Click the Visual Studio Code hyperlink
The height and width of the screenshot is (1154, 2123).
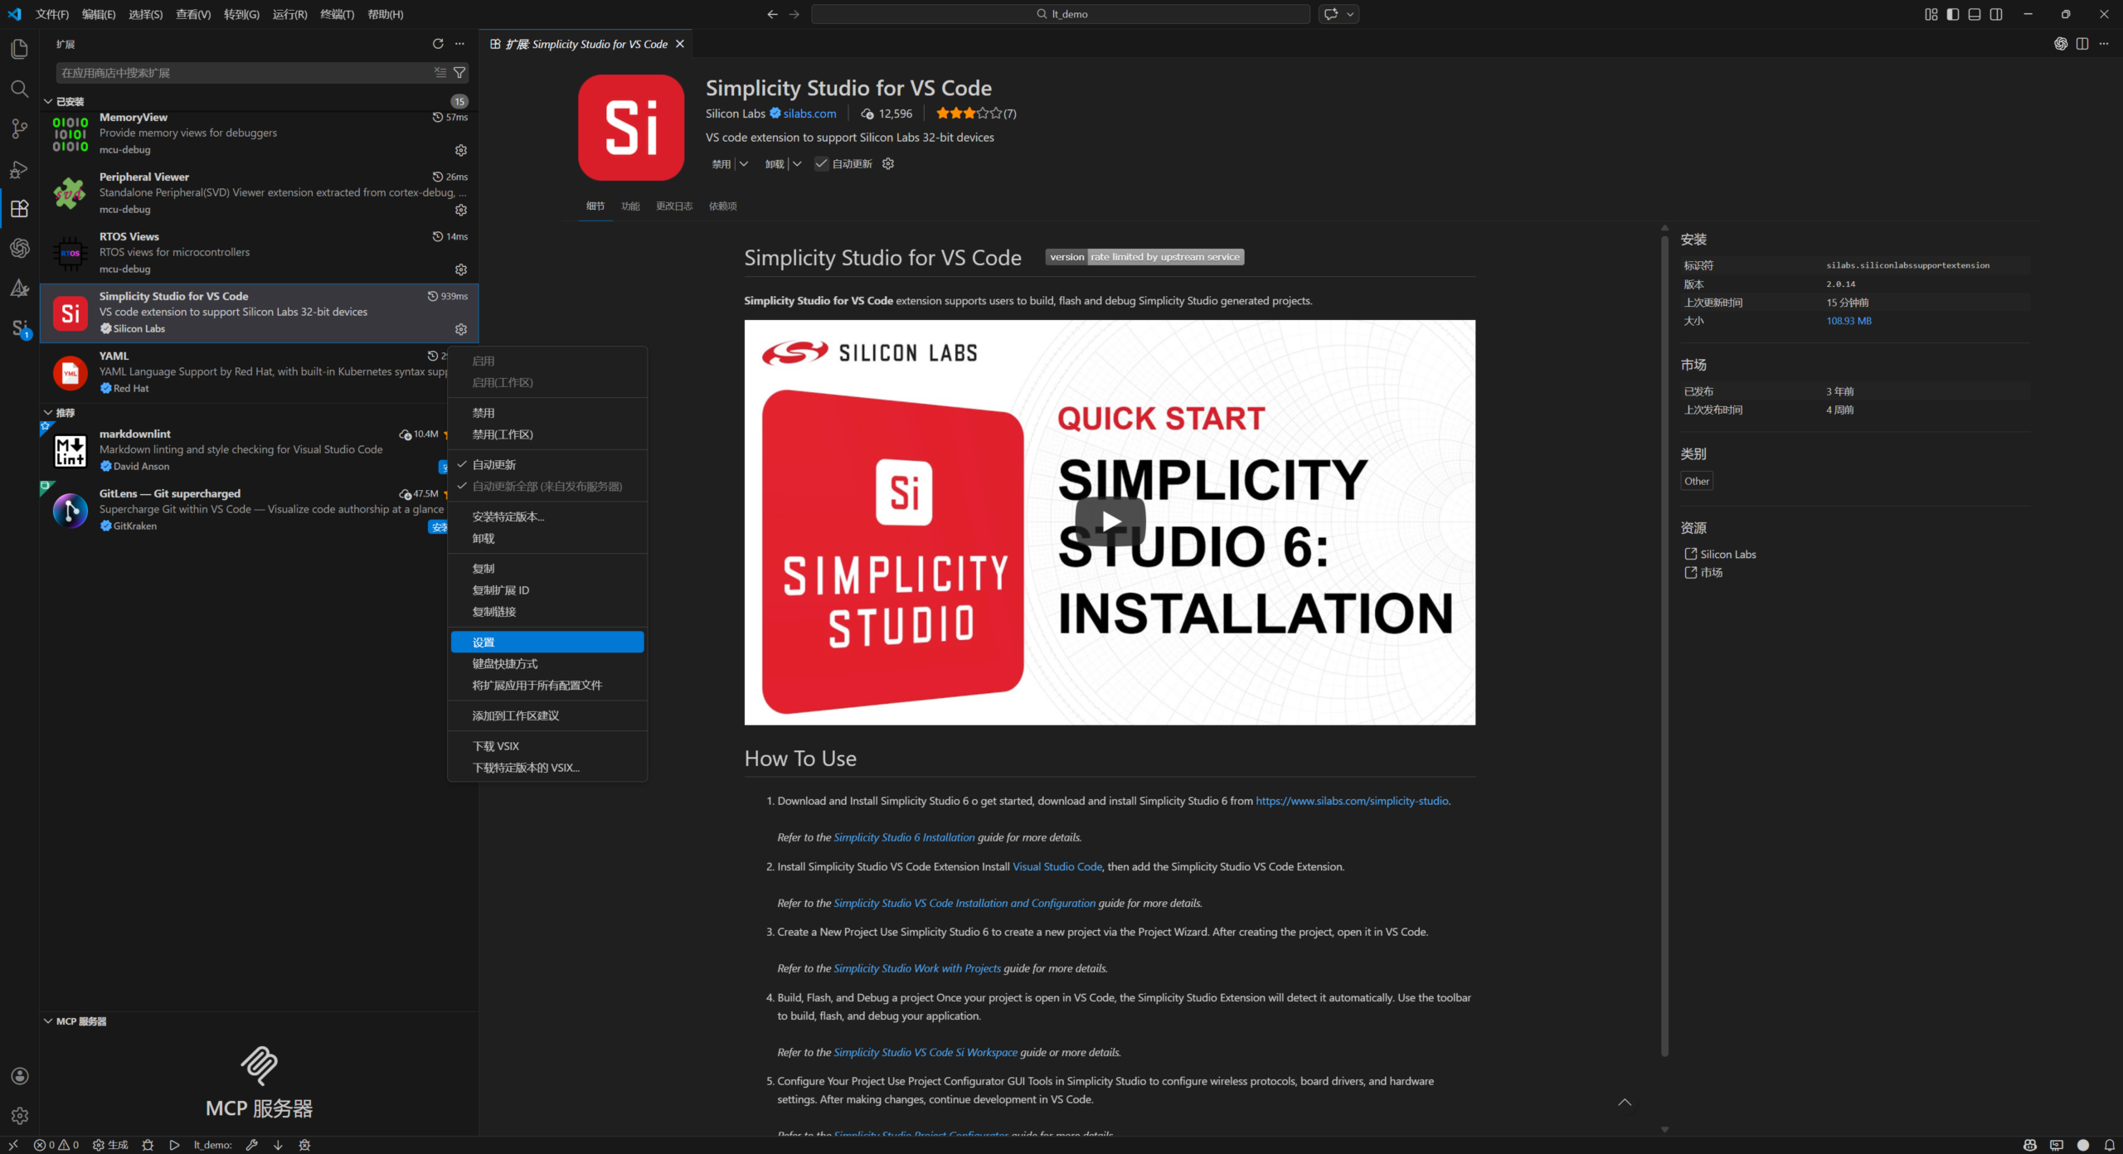click(1057, 866)
